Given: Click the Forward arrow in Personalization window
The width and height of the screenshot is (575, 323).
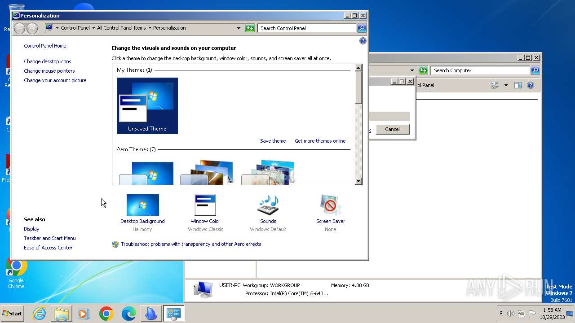Looking at the screenshot, I should 32,28.
